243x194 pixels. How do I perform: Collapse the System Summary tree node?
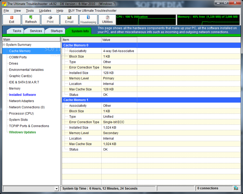[4, 45]
